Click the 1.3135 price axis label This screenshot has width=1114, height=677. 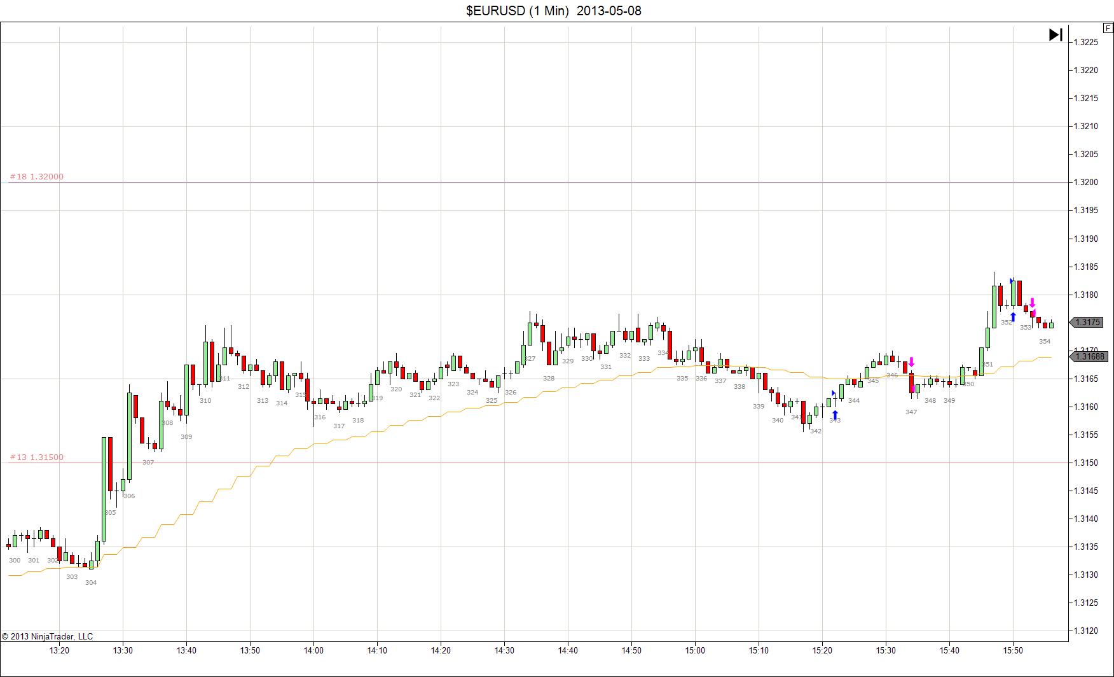pos(1086,547)
